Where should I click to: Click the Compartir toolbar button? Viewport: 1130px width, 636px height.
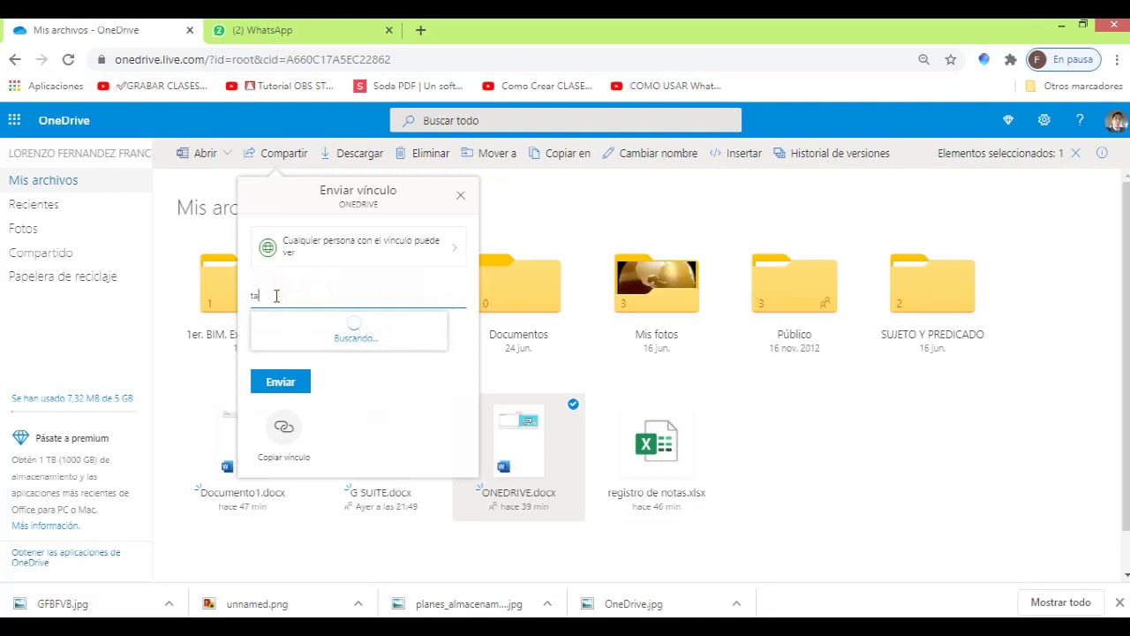pos(275,153)
